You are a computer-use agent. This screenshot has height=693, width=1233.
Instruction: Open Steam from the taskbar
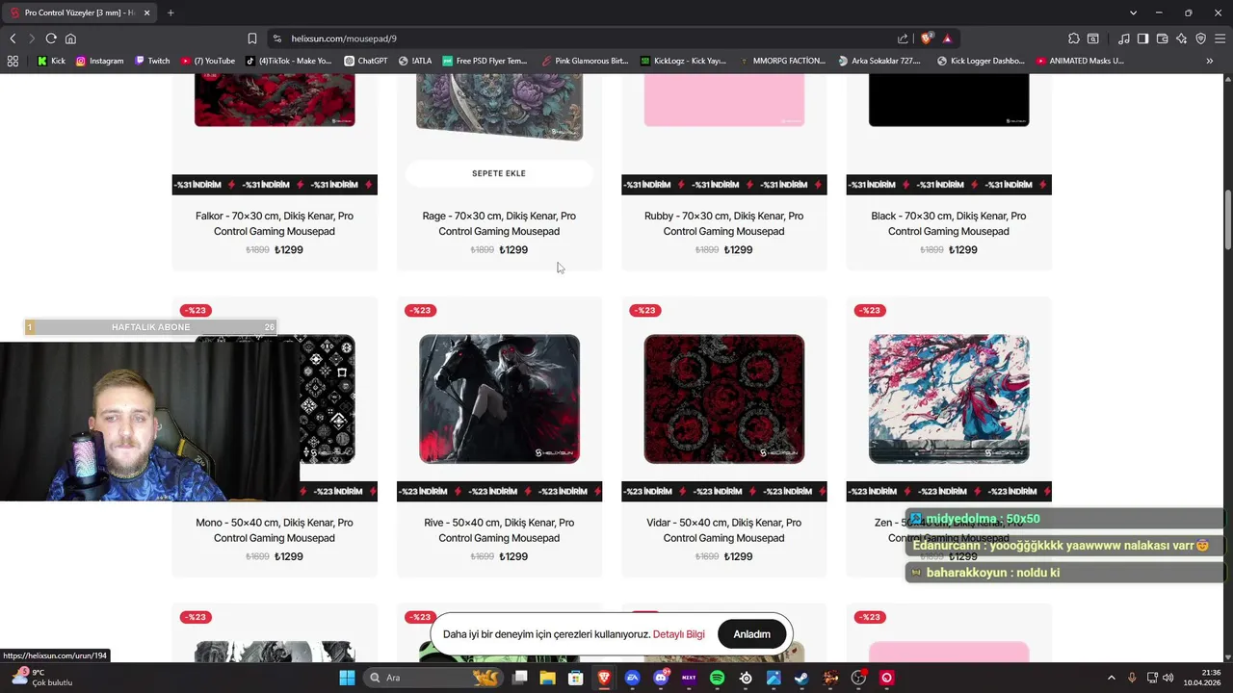801,678
